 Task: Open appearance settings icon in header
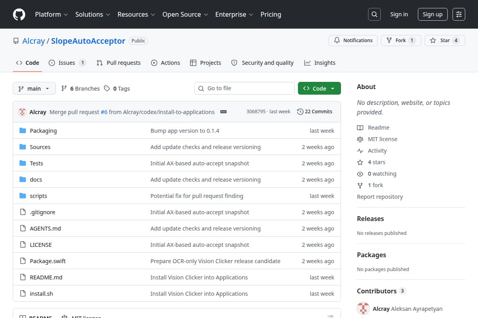pyautogui.click(x=459, y=14)
